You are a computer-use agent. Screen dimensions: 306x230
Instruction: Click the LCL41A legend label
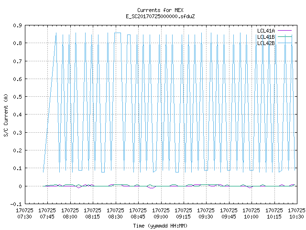[x=266, y=31]
